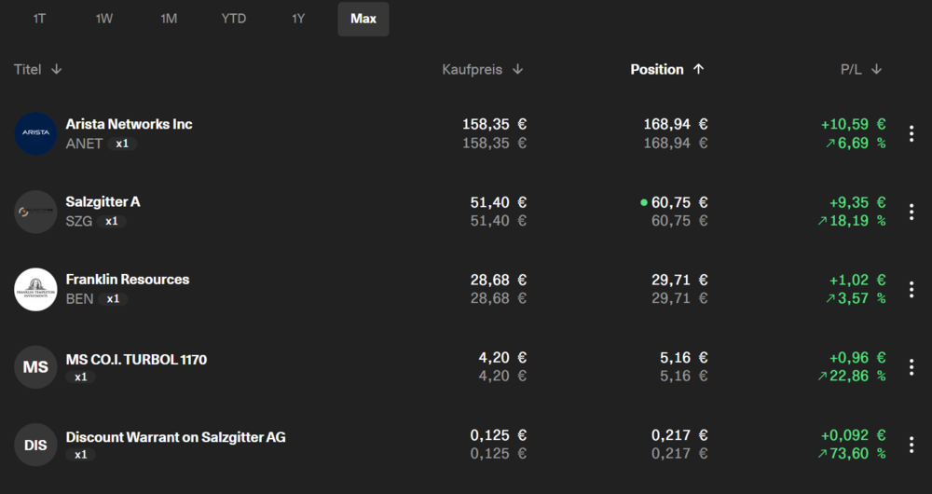Open the Salzgitter A three-dot menu
Image resolution: width=932 pixels, height=494 pixels.
point(911,212)
